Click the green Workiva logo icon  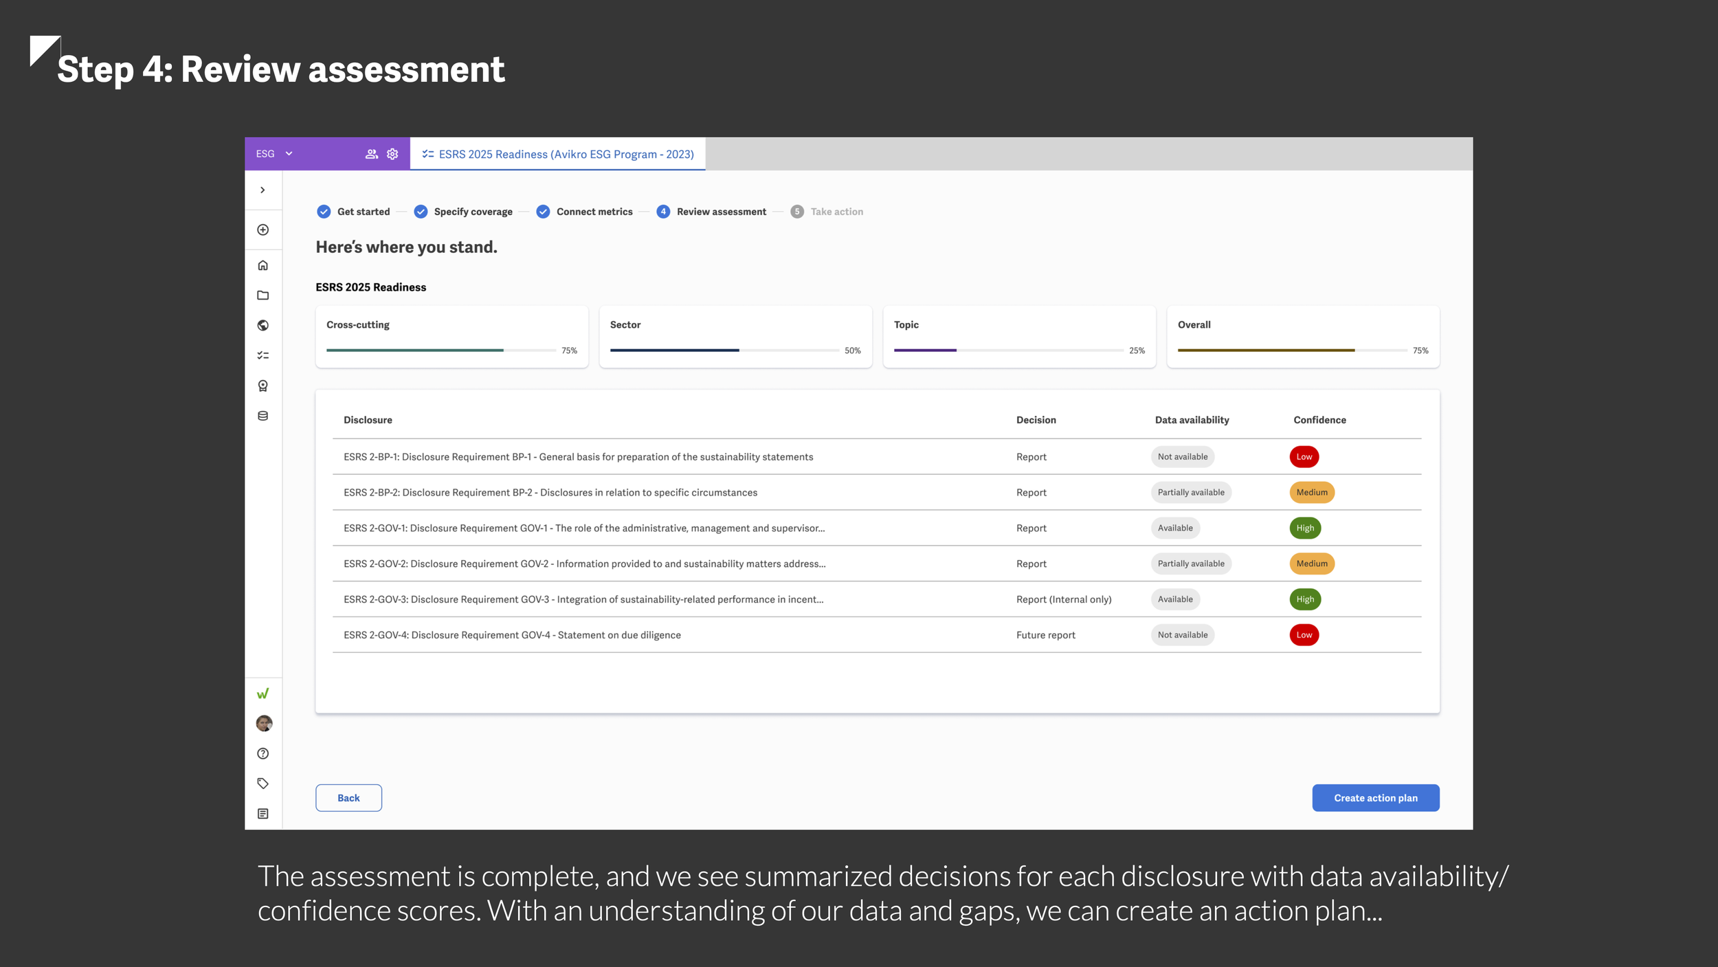[263, 693]
